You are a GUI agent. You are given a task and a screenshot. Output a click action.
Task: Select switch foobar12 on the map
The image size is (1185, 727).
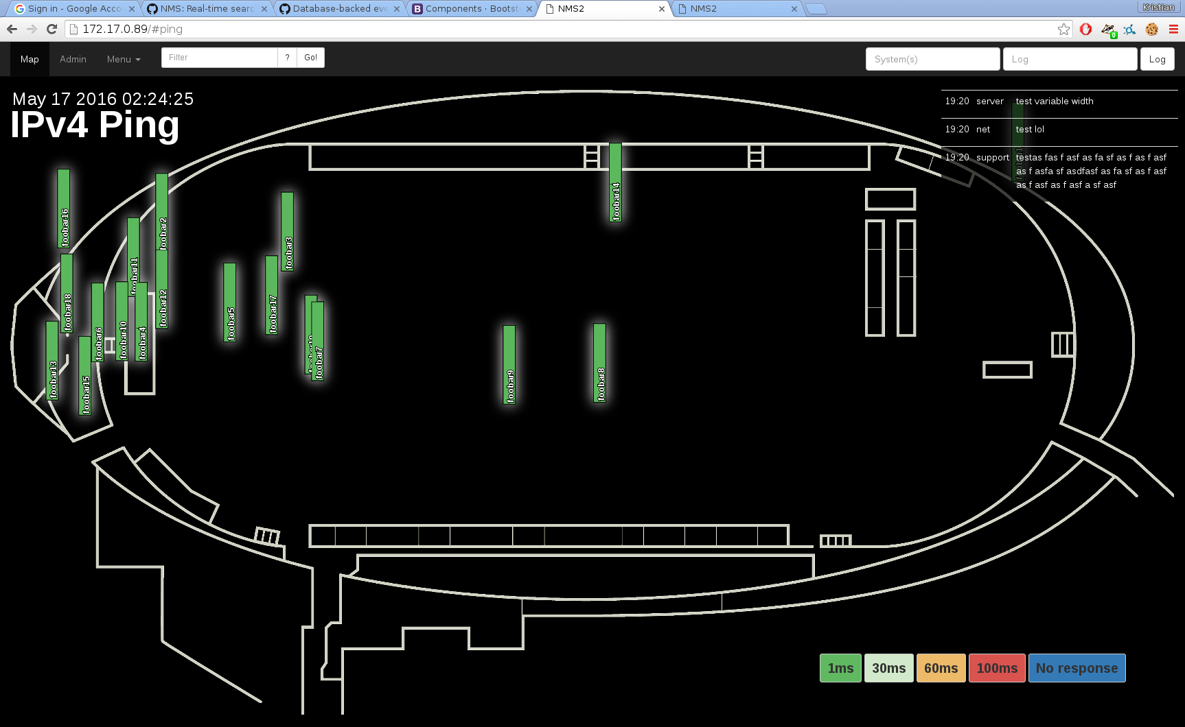[x=162, y=291]
